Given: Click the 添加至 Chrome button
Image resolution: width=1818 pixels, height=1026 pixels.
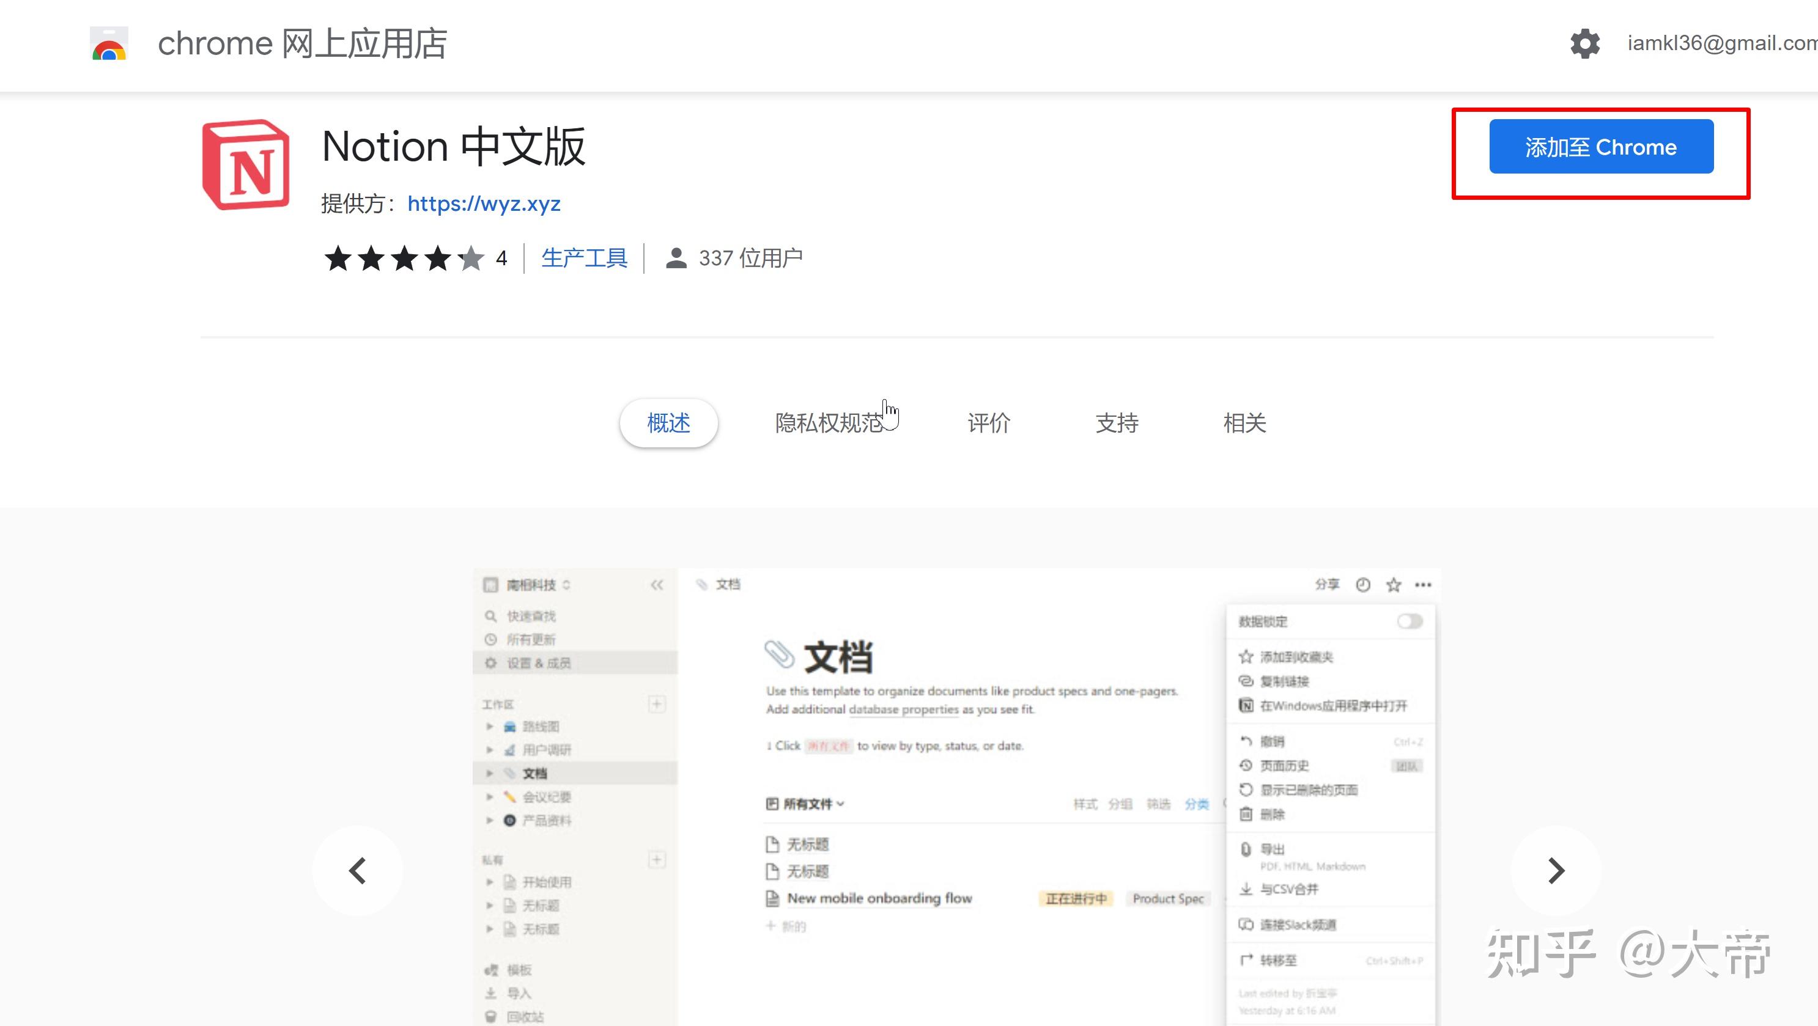Looking at the screenshot, I should [x=1602, y=147].
